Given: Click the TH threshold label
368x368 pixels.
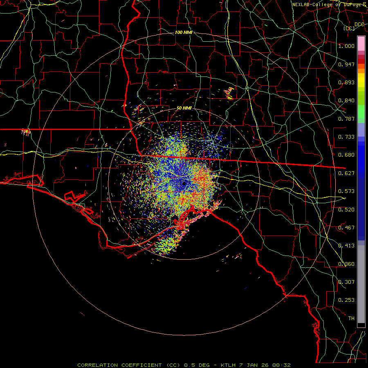Looking at the screenshot, I should 351,319.
